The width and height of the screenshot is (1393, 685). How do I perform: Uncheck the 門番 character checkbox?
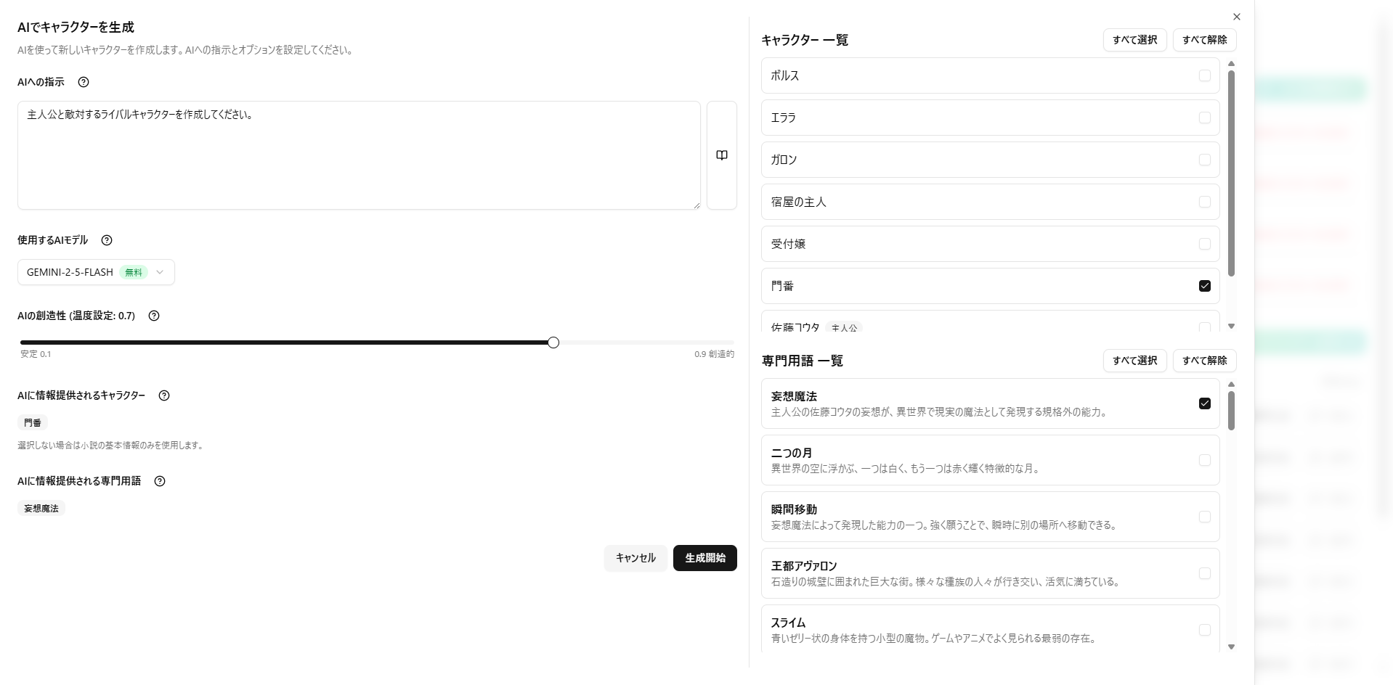click(x=1204, y=286)
